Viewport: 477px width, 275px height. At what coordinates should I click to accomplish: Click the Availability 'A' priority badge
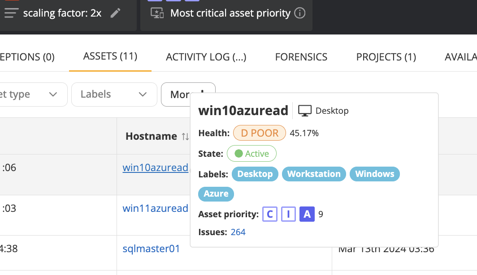pyautogui.click(x=307, y=214)
